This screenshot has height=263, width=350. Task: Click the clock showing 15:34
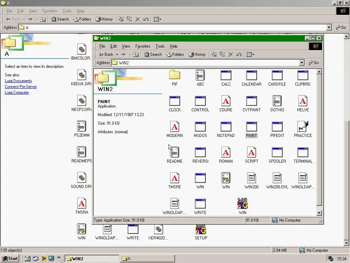click(x=341, y=259)
